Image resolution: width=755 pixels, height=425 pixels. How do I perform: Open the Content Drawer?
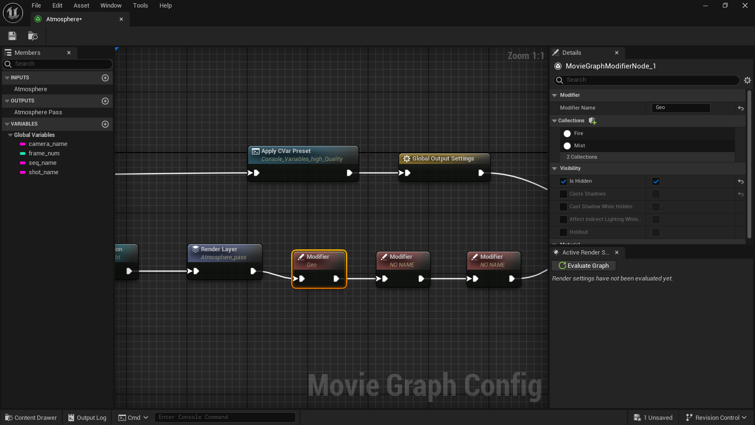coord(31,418)
